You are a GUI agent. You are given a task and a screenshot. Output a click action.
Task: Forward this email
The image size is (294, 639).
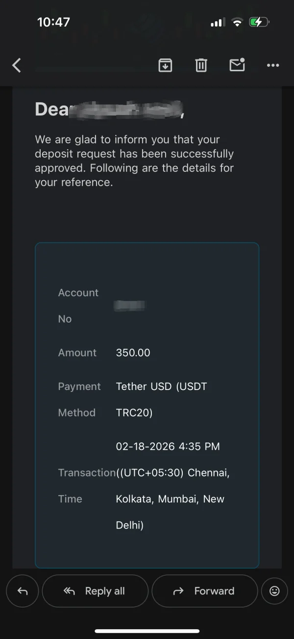205,591
